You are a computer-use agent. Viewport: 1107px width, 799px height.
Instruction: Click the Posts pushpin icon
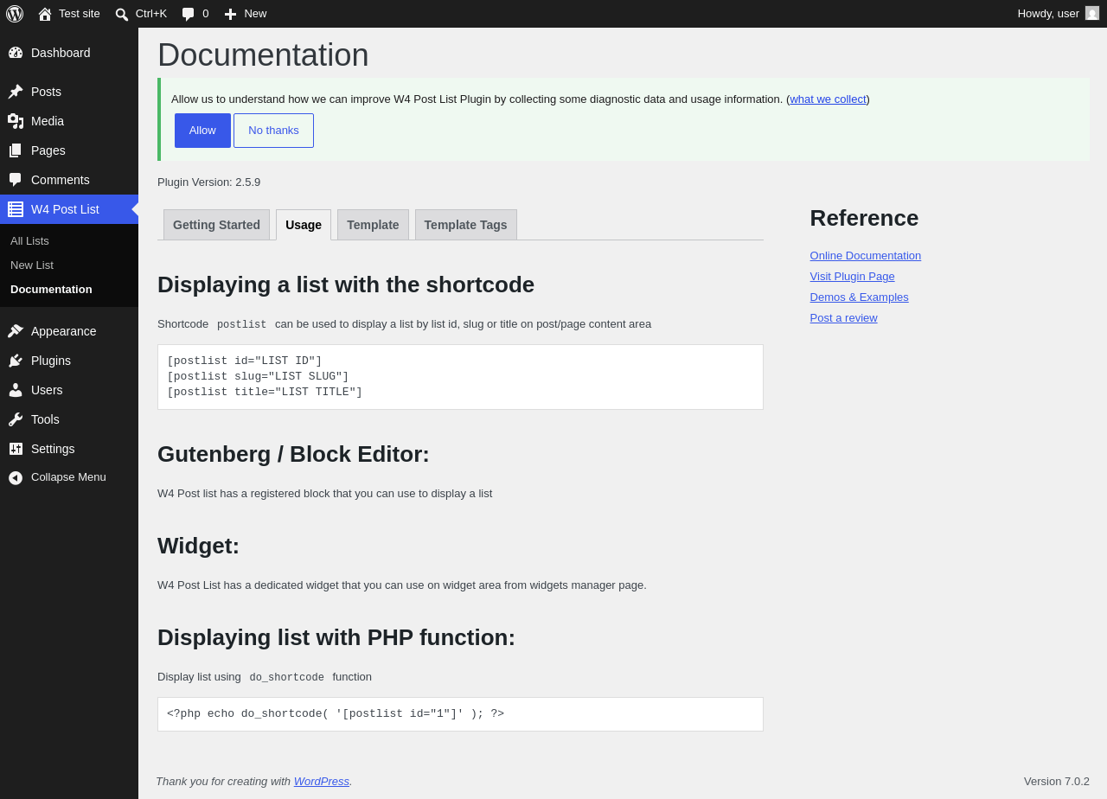point(16,92)
